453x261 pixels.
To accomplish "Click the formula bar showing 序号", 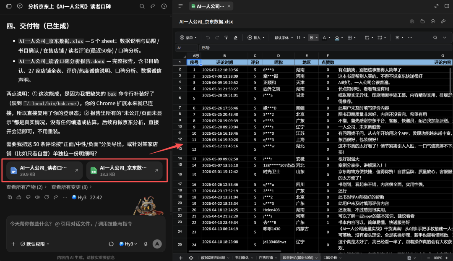I will (325, 48).
